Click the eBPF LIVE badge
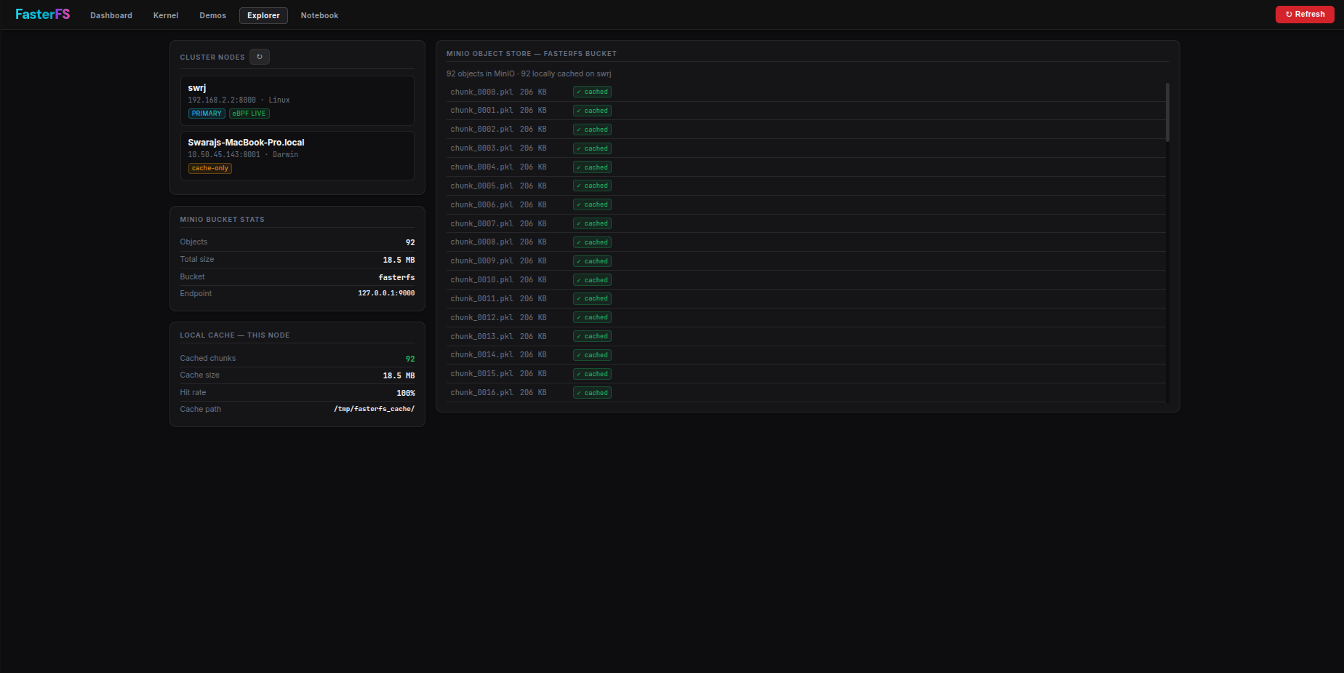The width and height of the screenshot is (1344, 673). (x=249, y=114)
